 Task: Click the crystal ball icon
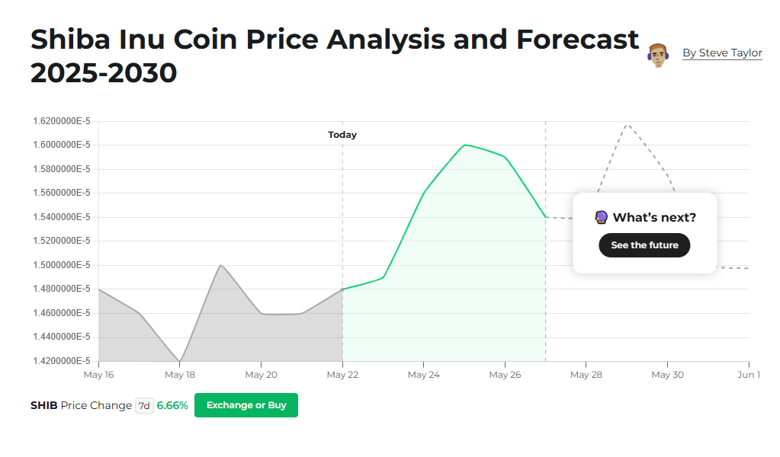point(602,218)
